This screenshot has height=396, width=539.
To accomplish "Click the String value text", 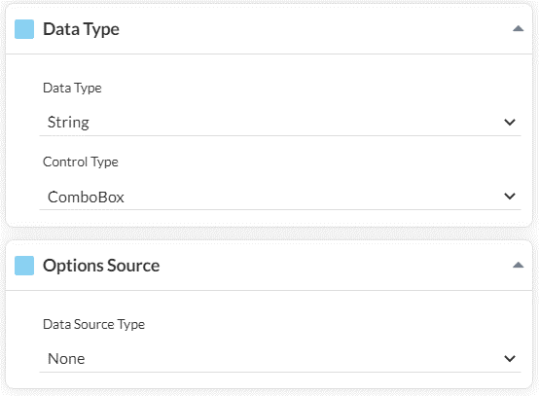I will [x=68, y=123].
